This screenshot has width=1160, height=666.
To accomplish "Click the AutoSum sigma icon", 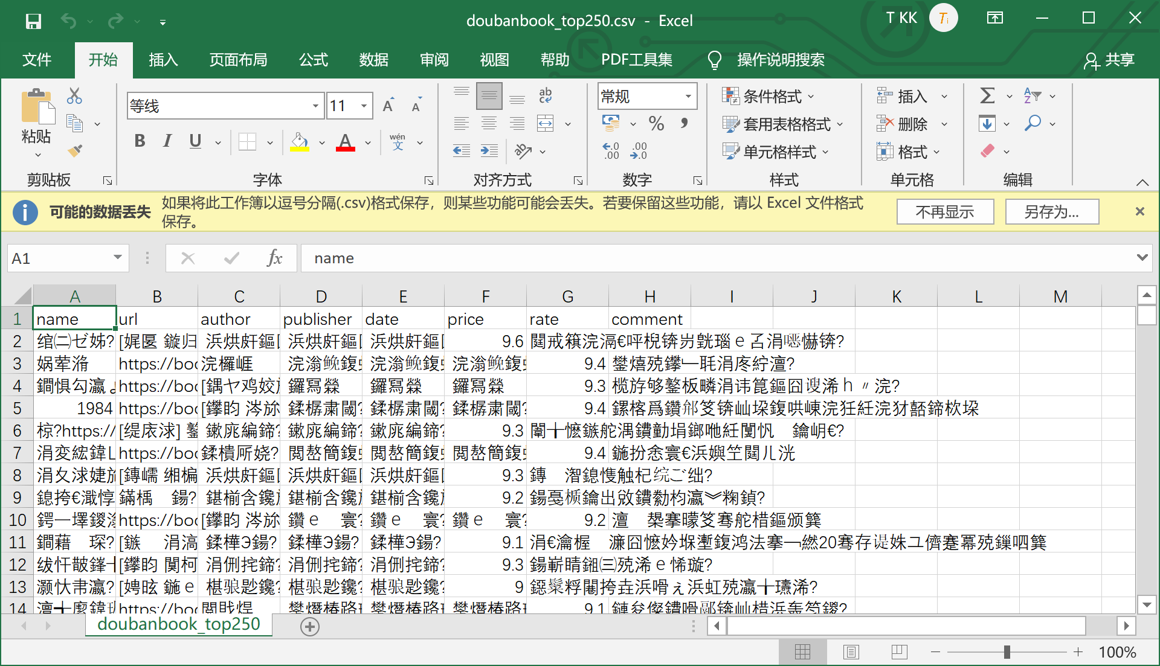I will [x=987, y=95].
